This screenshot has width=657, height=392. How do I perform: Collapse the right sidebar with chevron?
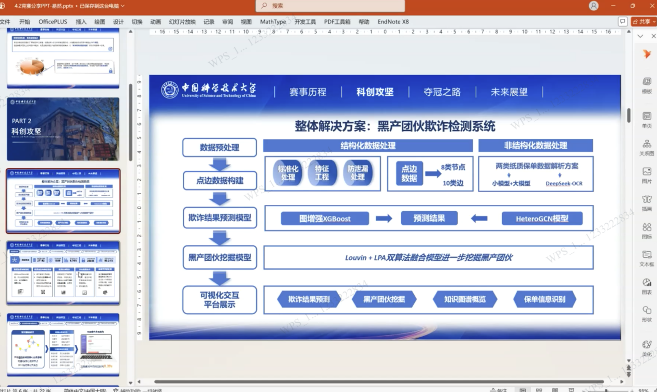click(640, 36)
